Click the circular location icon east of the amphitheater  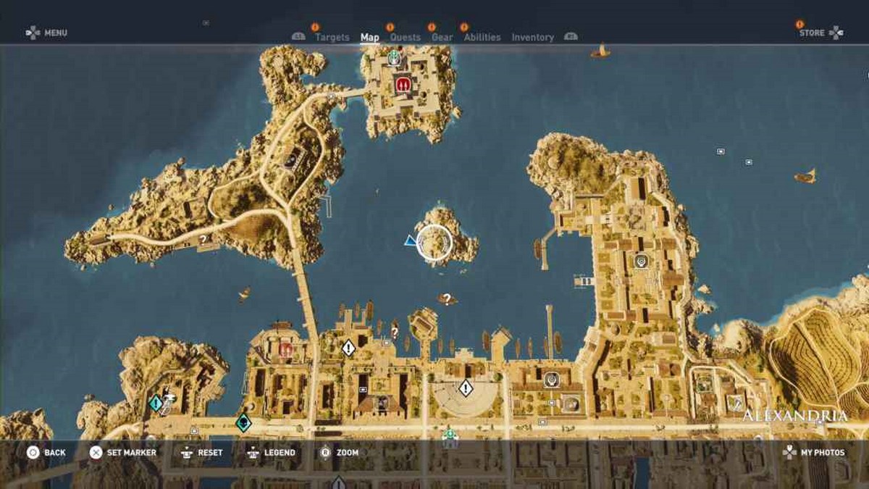point(552,379)
